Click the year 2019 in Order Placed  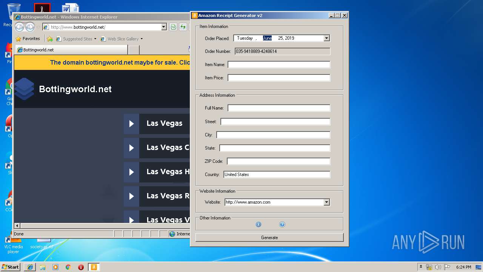[x=290, y=38]
